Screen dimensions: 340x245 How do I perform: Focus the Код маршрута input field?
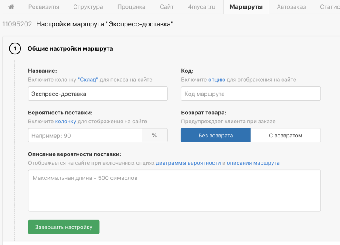(x=251, y=94)
